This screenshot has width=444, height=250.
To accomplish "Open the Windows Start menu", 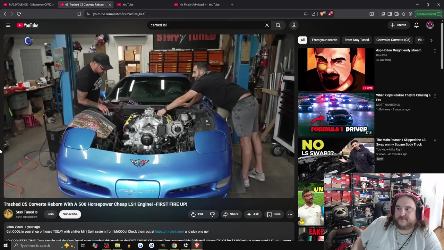I will click(x=5, y=245).
